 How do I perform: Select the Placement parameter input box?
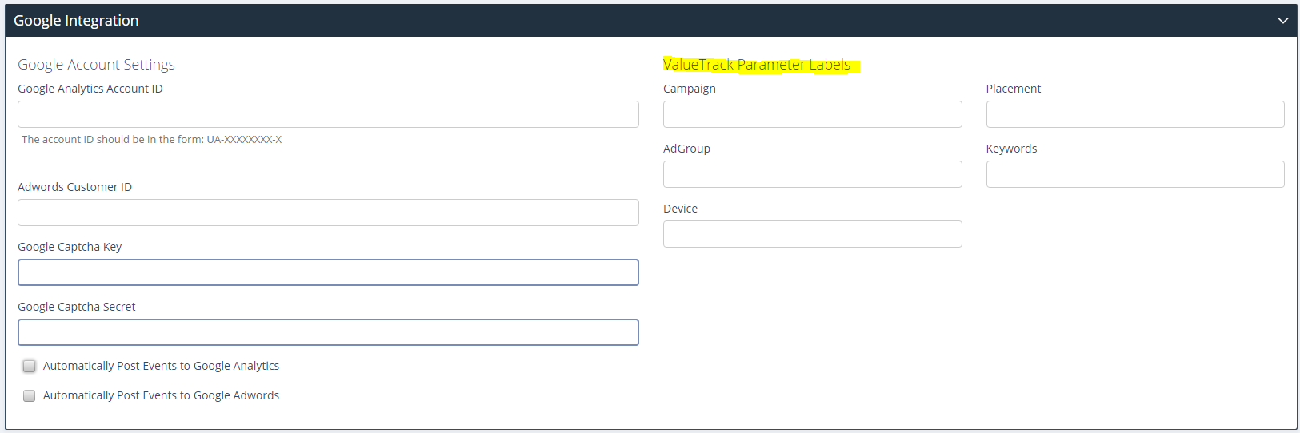click(x=1135, y=114)
